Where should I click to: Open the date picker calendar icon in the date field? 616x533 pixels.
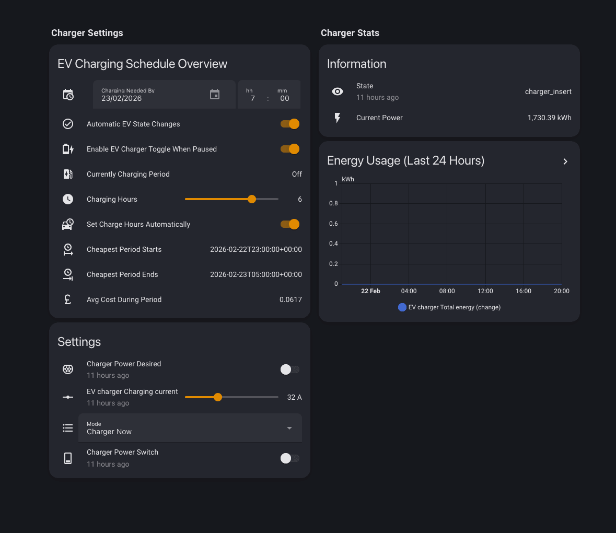pos(215,94)
